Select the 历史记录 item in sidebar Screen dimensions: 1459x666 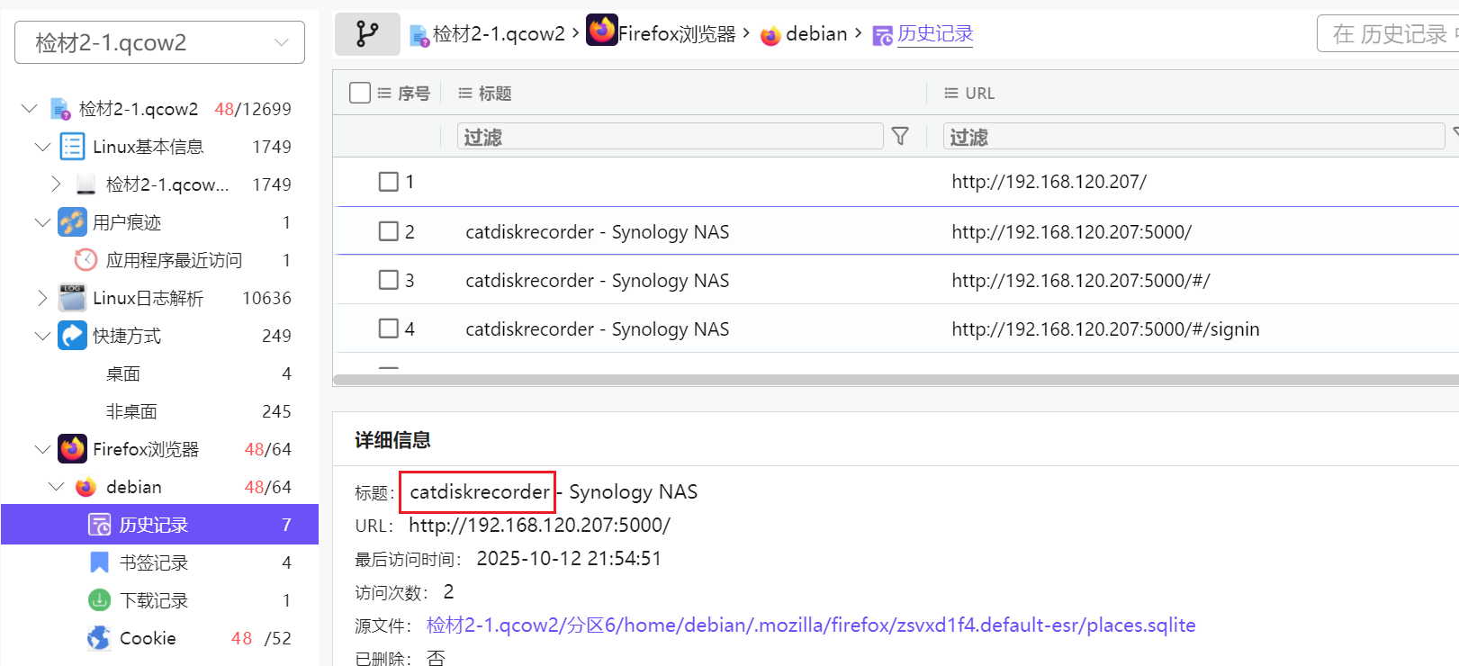[x=153, y=525]
